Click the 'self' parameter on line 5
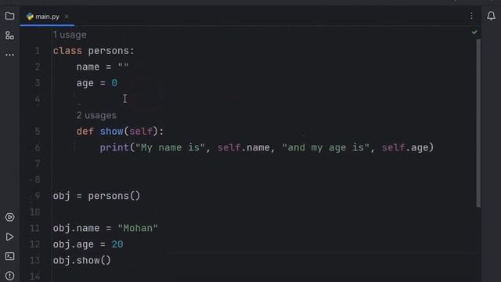501x282 pixels. tap(141, 132)
